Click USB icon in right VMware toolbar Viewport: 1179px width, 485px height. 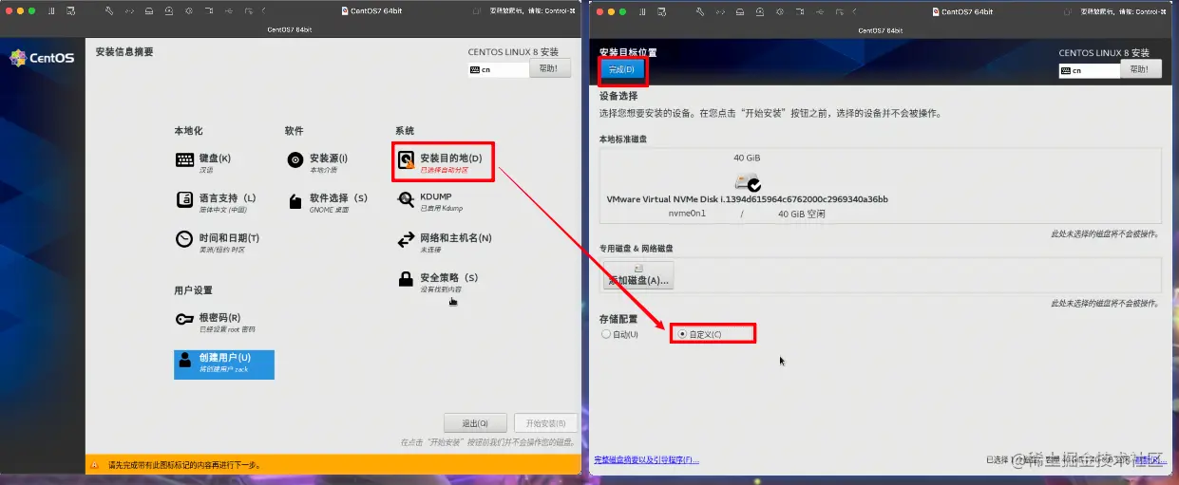(x=820, y=11)
